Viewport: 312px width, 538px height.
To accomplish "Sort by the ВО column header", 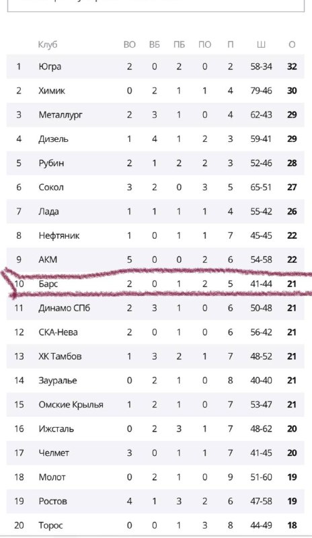I will click(x=129, y=44).
